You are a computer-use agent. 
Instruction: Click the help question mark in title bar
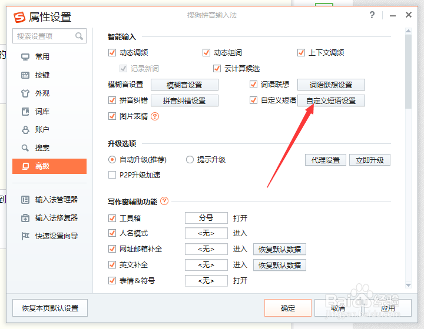(x=372, y=15)
